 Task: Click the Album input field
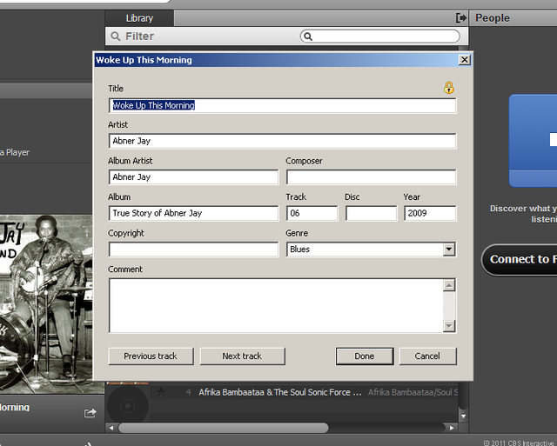tap(193, 213)
